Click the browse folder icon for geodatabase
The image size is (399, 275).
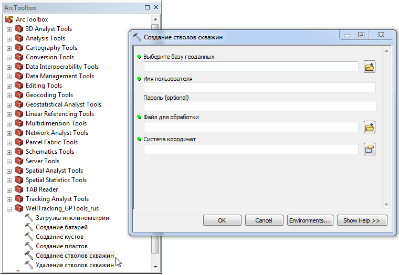[370, 67]
